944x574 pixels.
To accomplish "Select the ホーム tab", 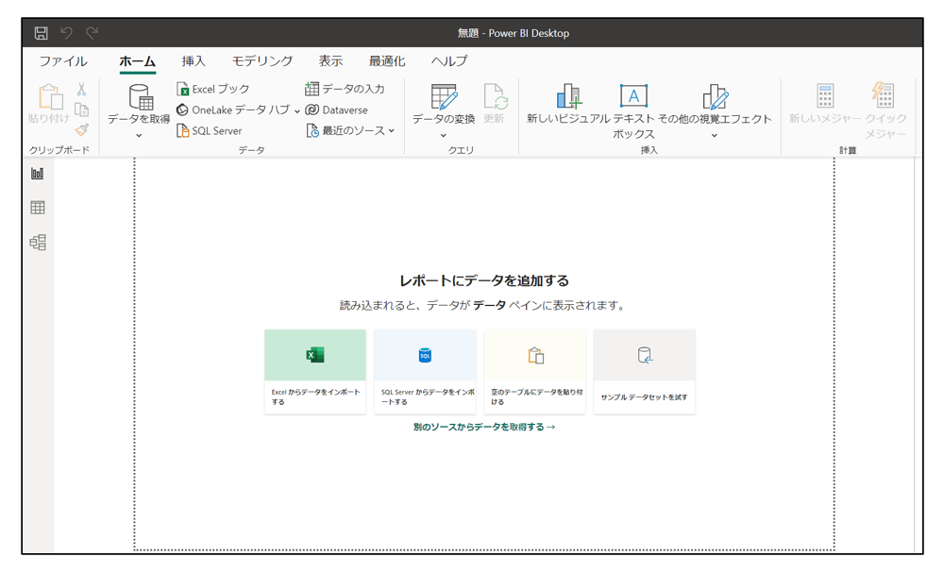I will [x=137, y=60].
